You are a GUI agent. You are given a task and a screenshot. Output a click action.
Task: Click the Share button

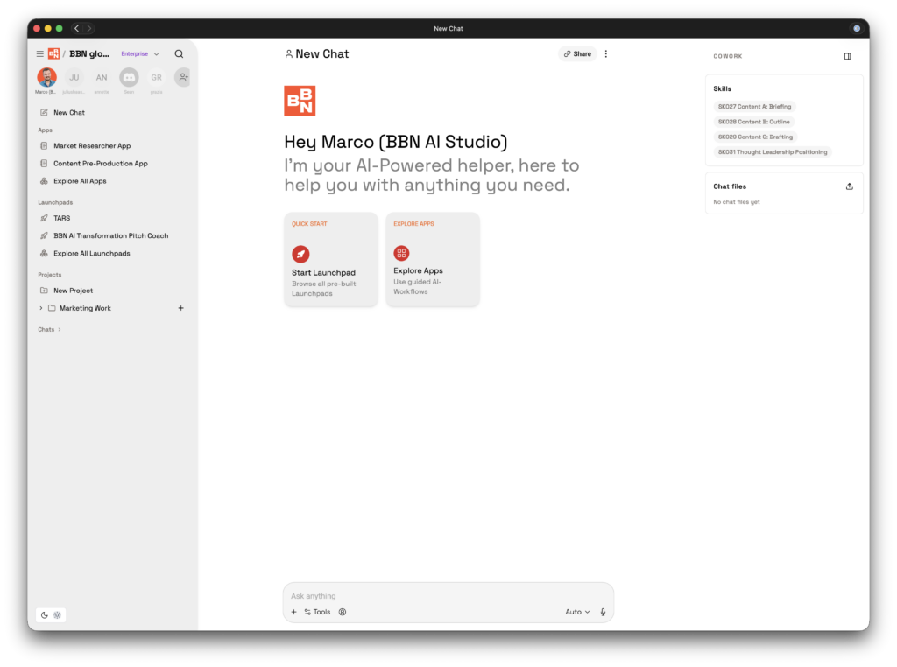click(577, 53)
